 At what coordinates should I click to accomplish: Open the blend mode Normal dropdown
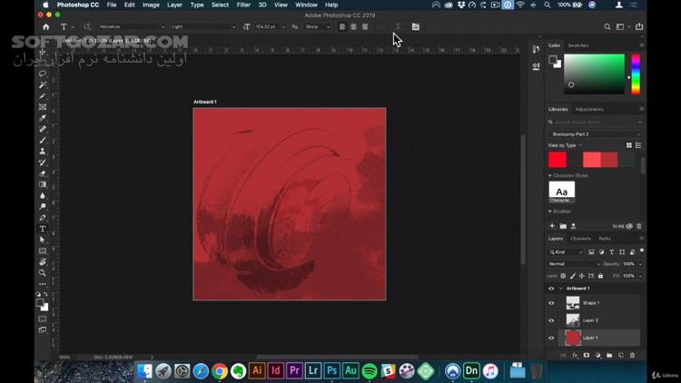[x=574, y=264]
